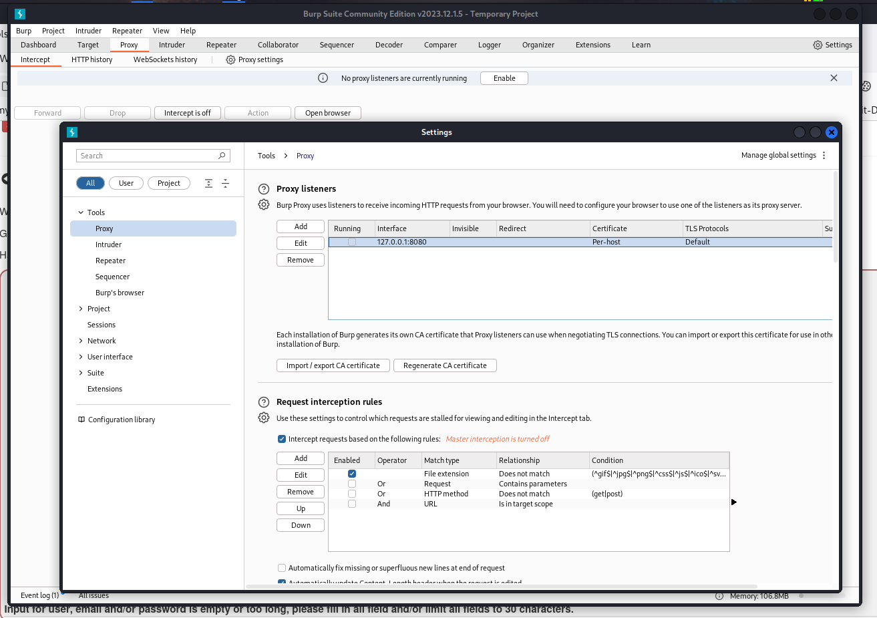Expand the User interface settings section

point(81,357)
